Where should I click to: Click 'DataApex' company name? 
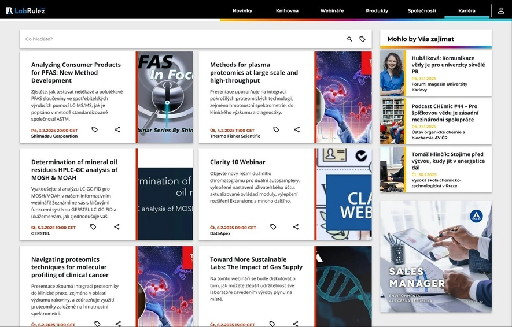pos(220,233)
